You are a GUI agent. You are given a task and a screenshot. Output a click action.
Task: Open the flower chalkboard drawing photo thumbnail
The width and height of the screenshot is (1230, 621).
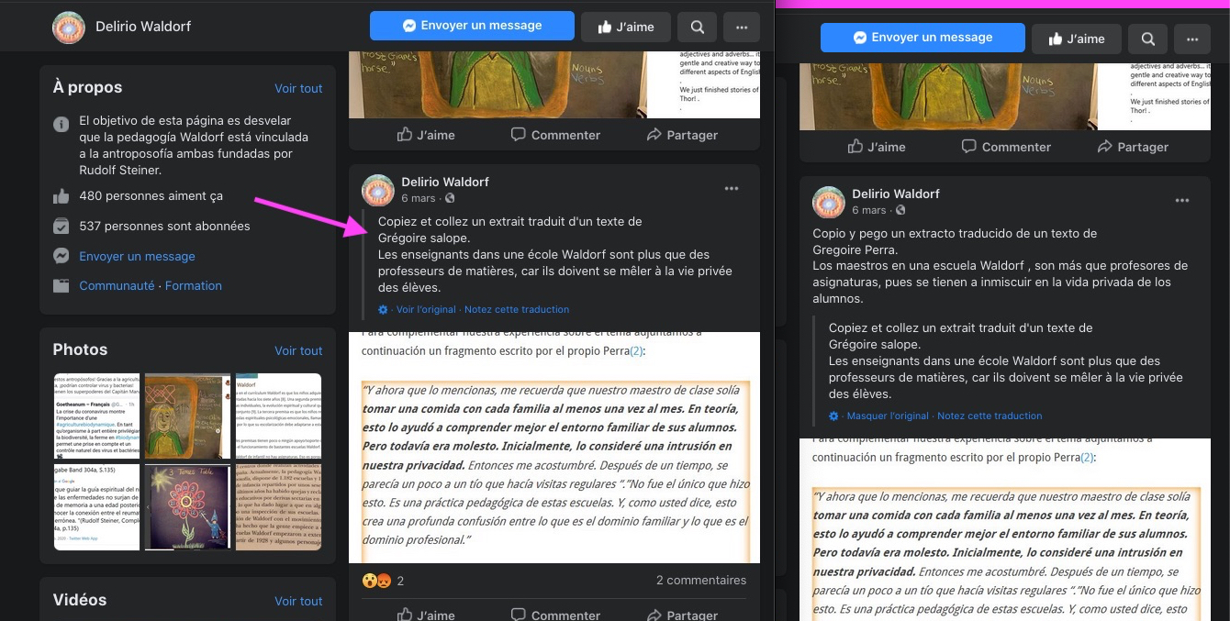(187, 507)
